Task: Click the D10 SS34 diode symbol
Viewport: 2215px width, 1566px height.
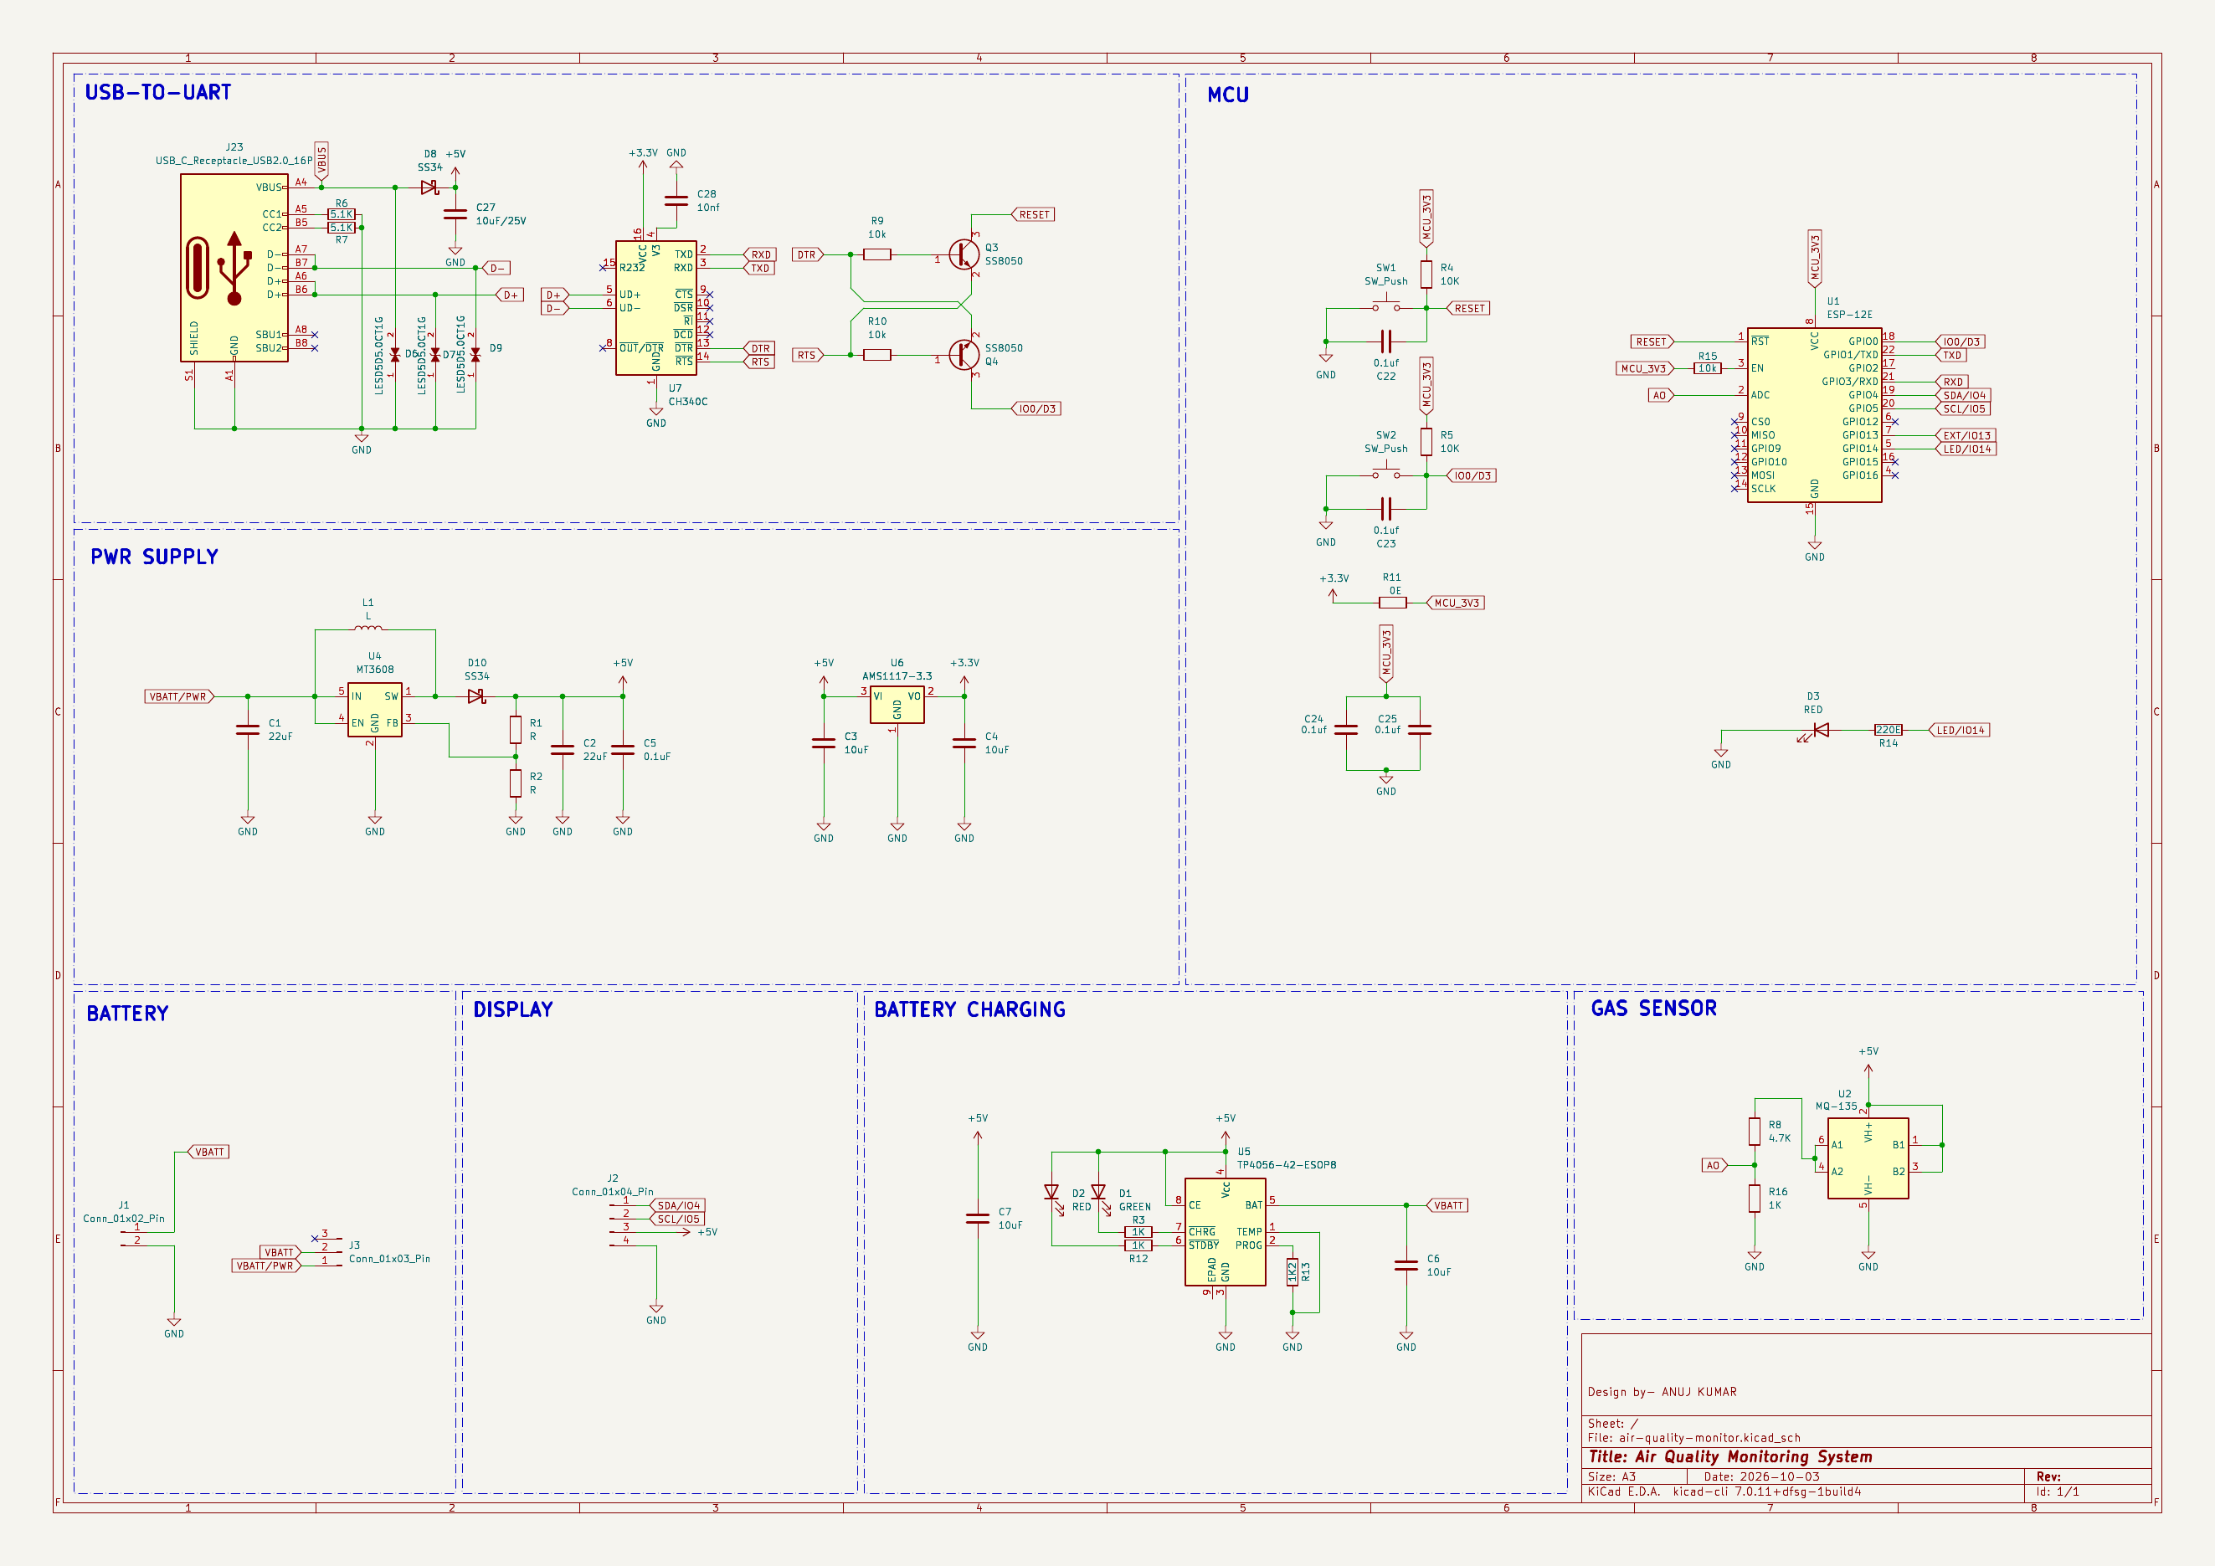Action: point(476,696)
